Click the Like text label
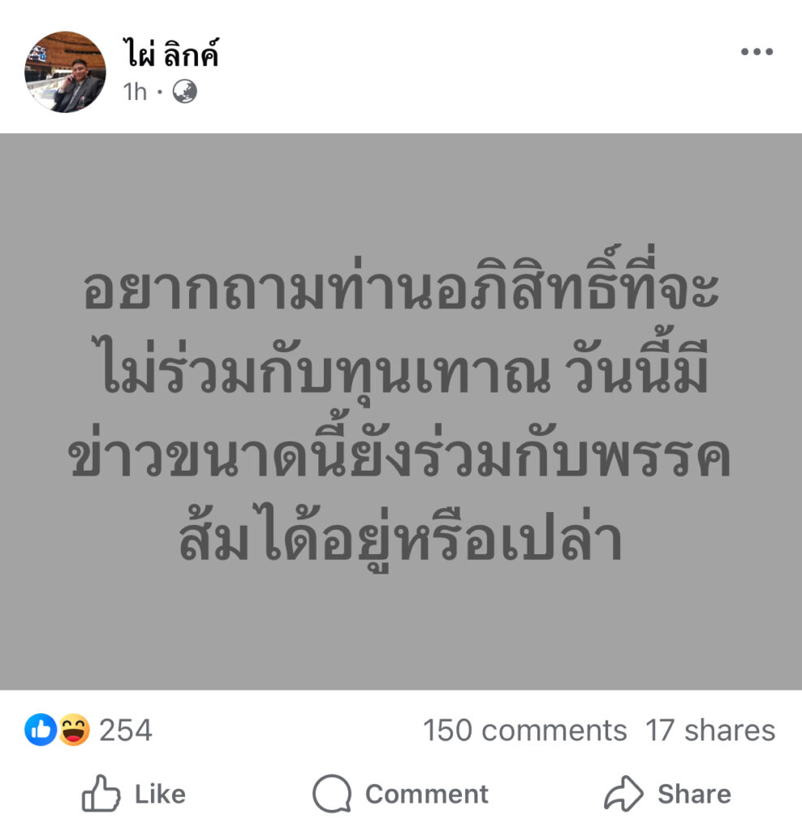 coord(160,794)
